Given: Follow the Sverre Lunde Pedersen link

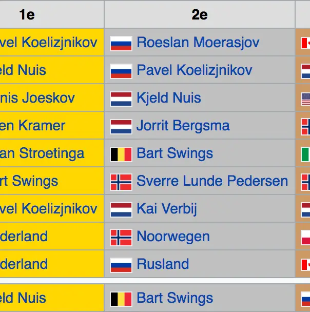Looking at the screenshot, I should (212, 181).
